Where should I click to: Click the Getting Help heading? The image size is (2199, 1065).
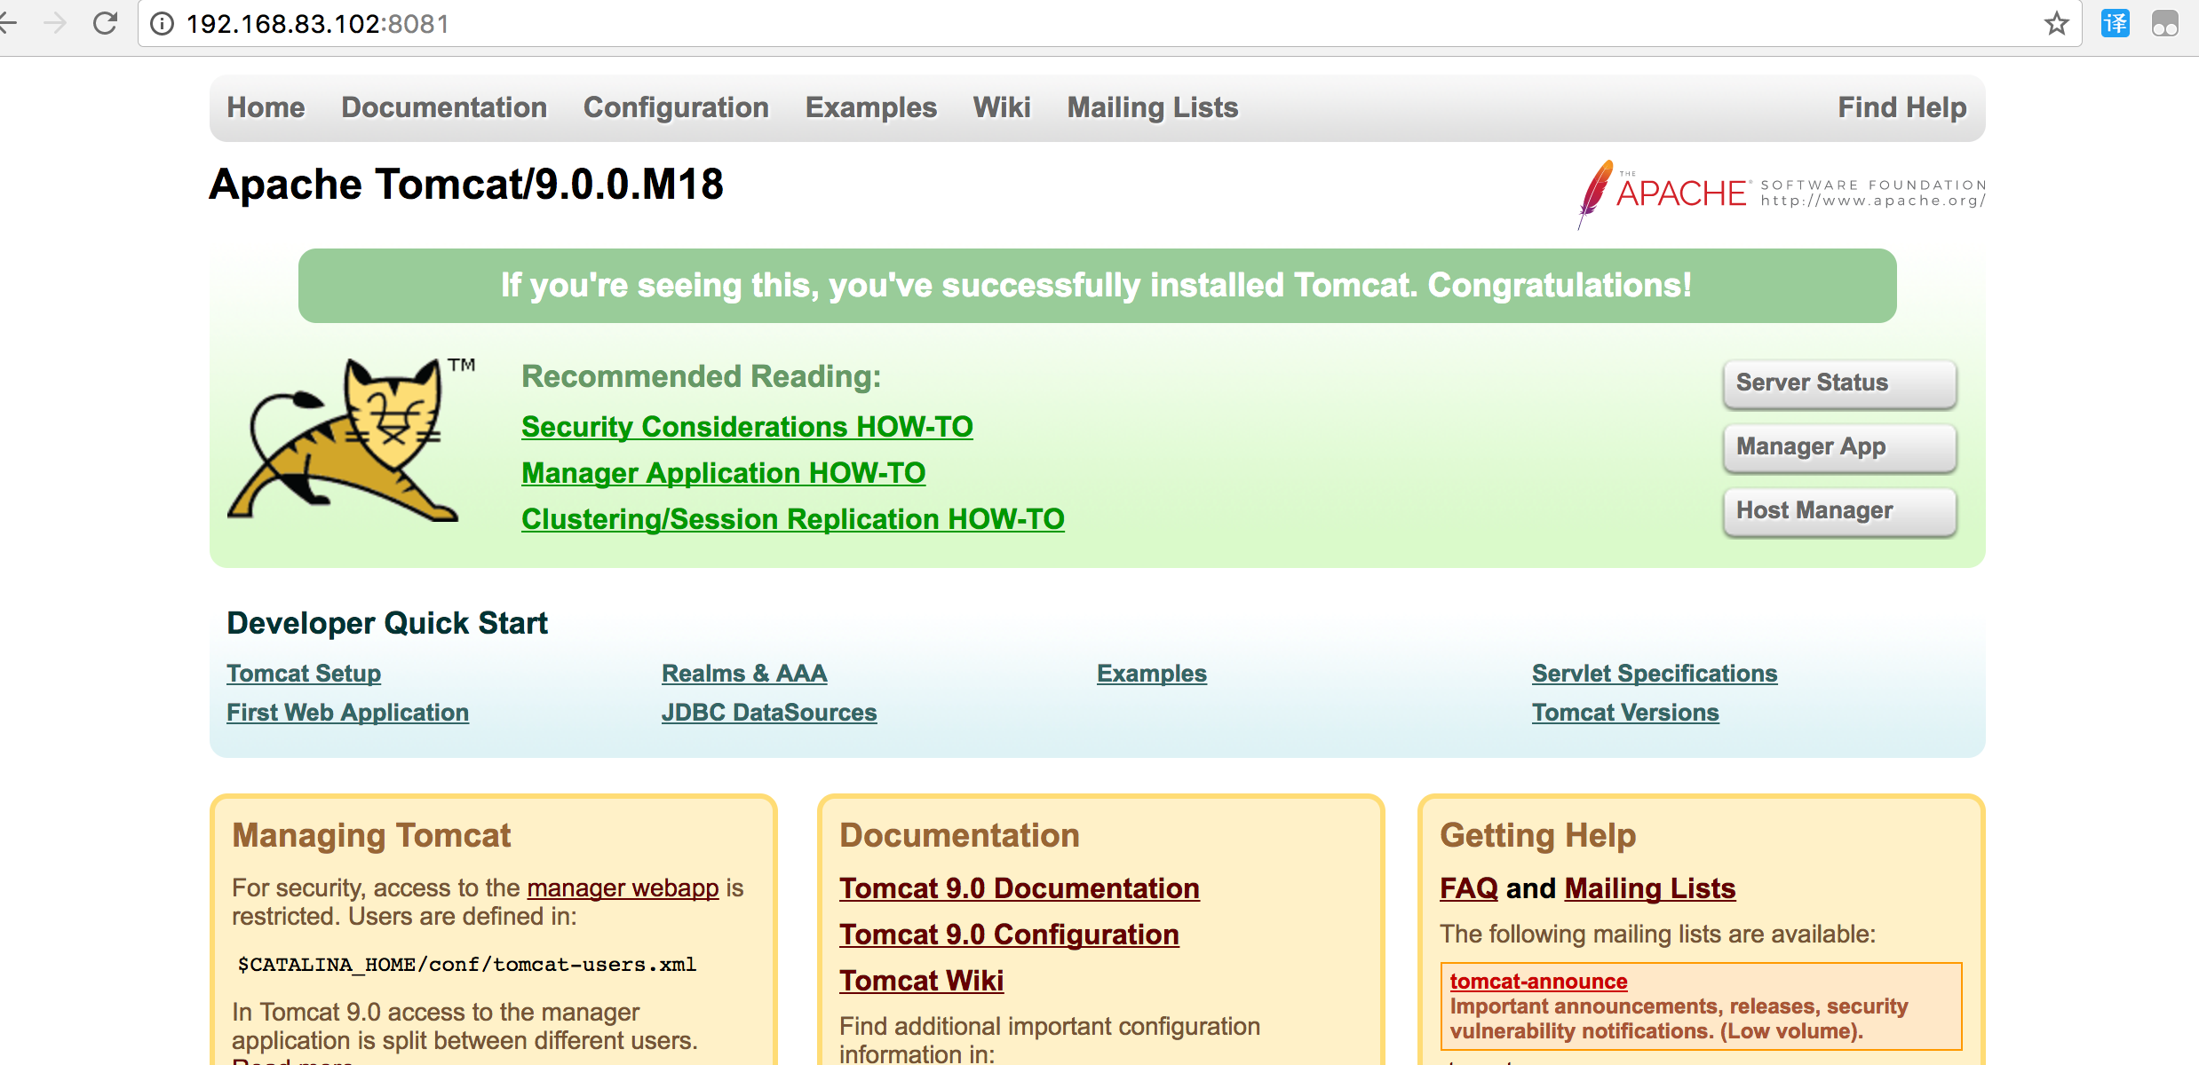(1538, 836)
